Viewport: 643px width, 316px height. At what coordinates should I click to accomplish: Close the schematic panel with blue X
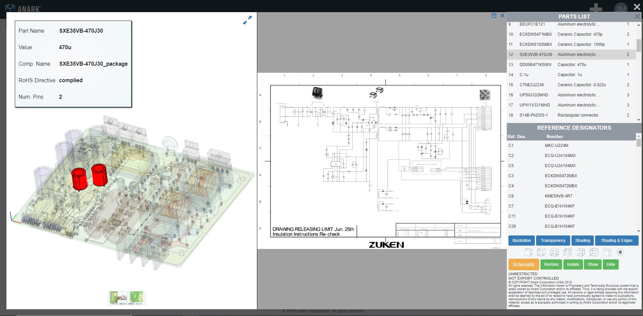502,15
